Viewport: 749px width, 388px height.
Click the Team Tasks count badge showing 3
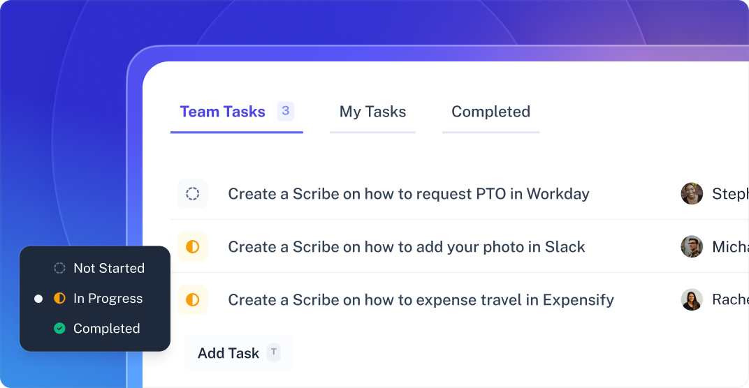click(286, 111)
